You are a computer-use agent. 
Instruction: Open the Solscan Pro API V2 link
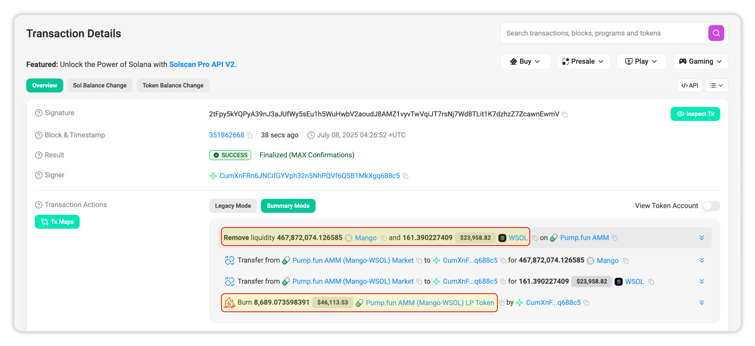203,64
